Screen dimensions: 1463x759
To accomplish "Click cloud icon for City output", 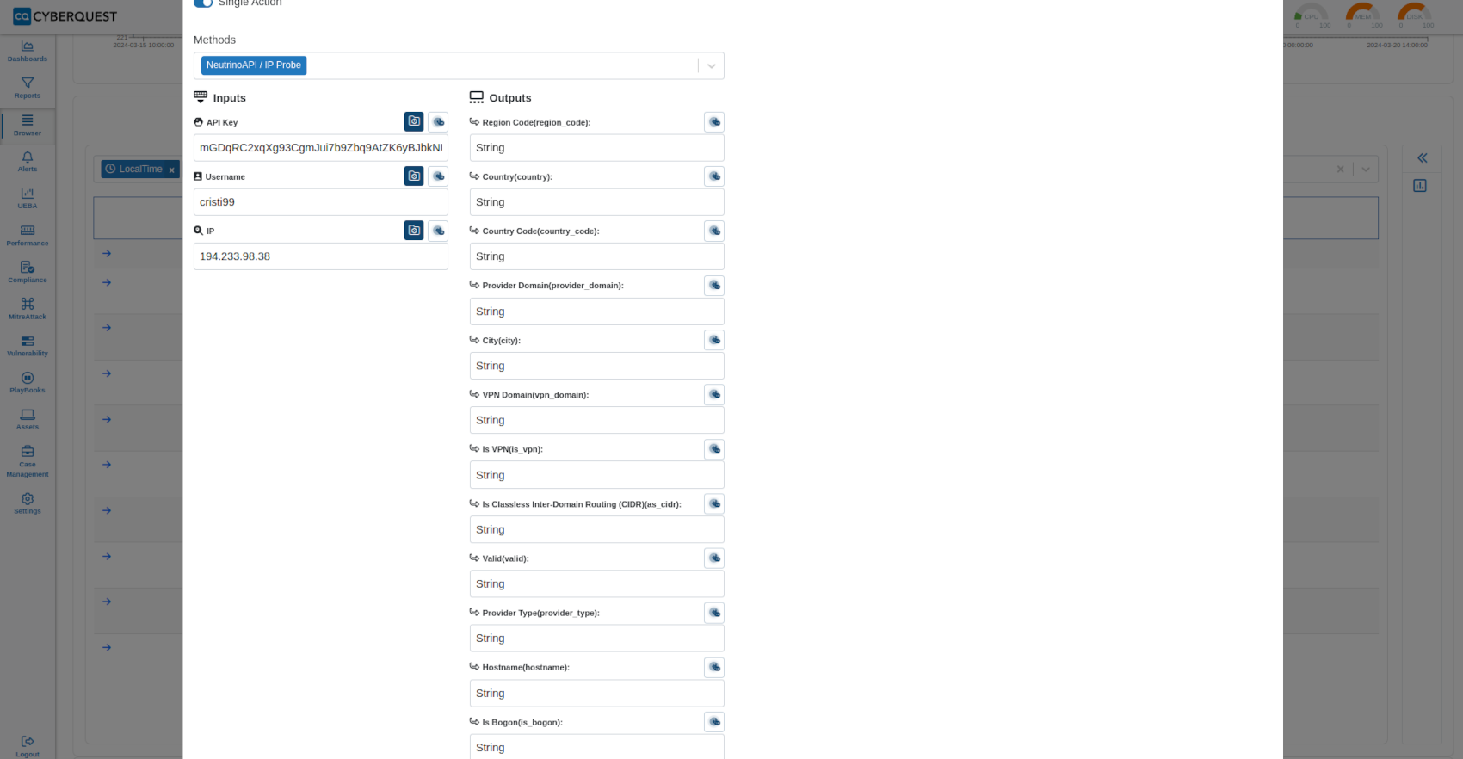I will tap(714, 340).
